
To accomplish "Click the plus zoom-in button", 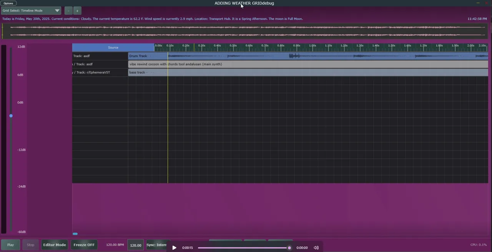I will [x=77, y=11].
